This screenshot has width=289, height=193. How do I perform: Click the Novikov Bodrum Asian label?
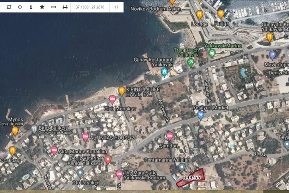(155, 9)
